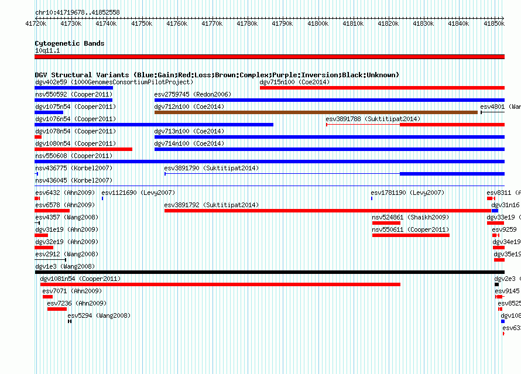Open the esv3891790 (Suktitipat2014) variant label
Screen dimensions: 521x374
click(x=211, y=168)
